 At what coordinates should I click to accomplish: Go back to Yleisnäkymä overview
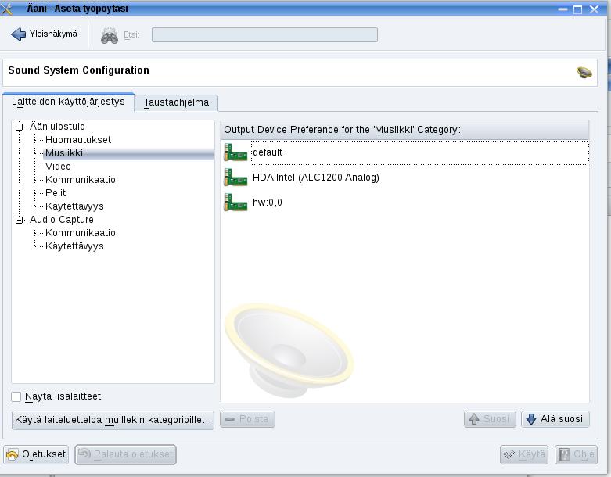tap(44, 34)
